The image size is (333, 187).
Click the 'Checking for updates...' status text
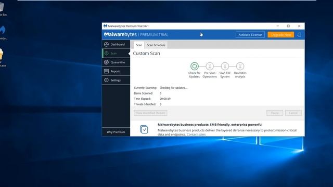point(173,88)
